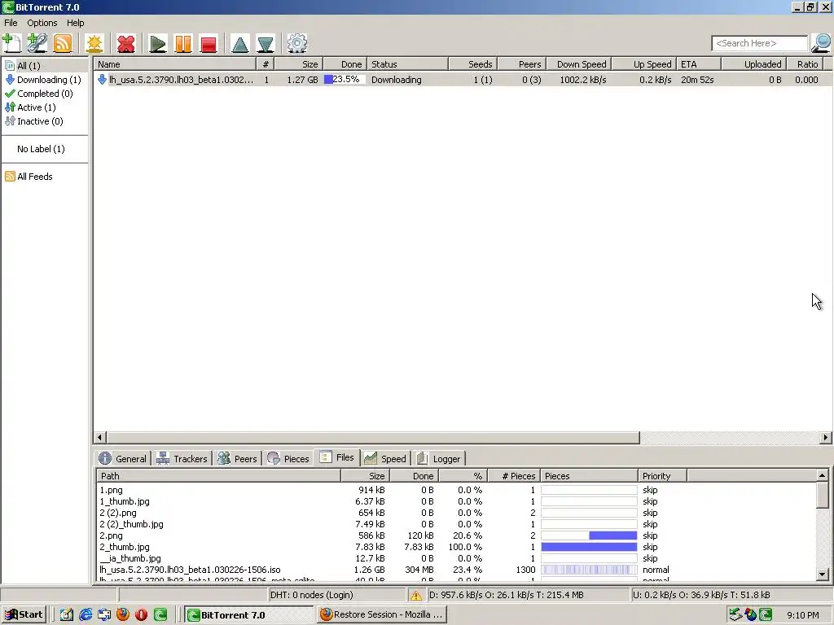The width and height of the screenshot is (834, 625).
Task: Click the Create New Torrent icon
Action: [x=94, y=43]
